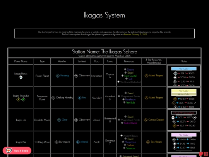Click the Ikagas Primus Observant sentinel icon
This screenshot has height=157, width=209.
[x=76, y=76]
